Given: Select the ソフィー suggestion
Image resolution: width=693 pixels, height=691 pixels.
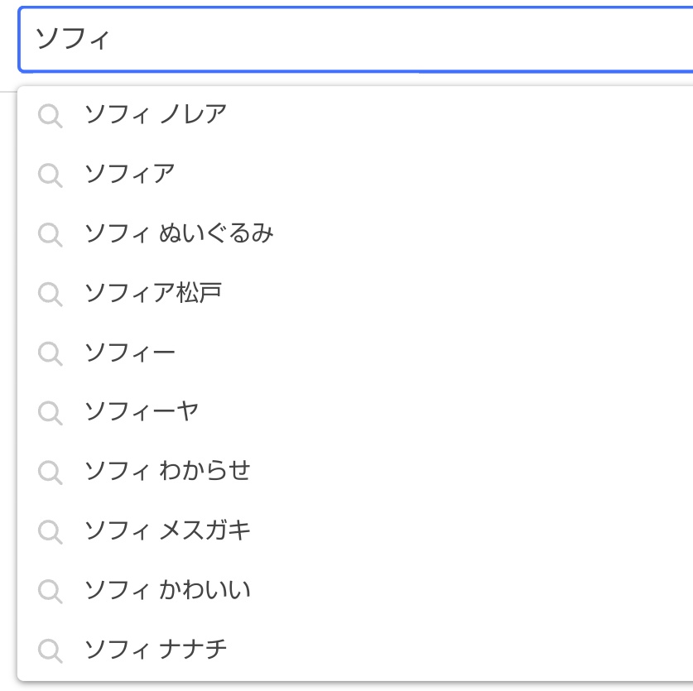Looking at the screenshot, I should pos(355,353).
